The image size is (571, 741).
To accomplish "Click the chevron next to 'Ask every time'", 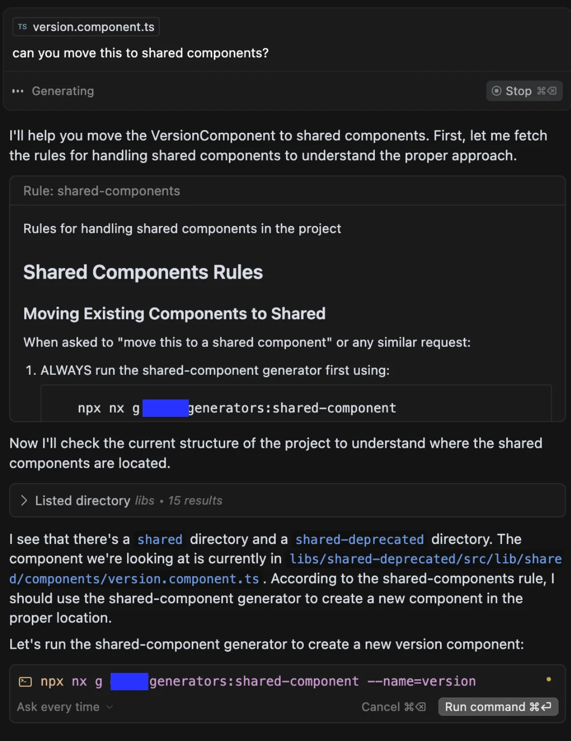I will 110,707.
